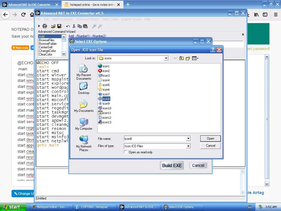Open File menu in BAT Converter
Viewport: 281px width, 211px height.
point(38,19)
